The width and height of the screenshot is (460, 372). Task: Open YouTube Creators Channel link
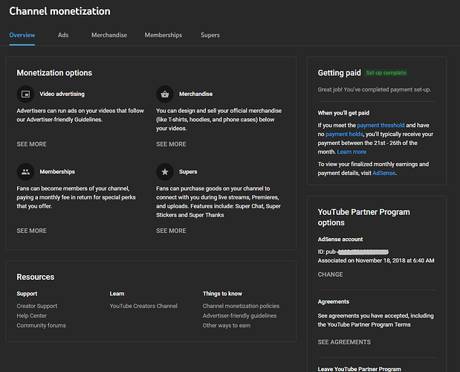pos(143,306)
